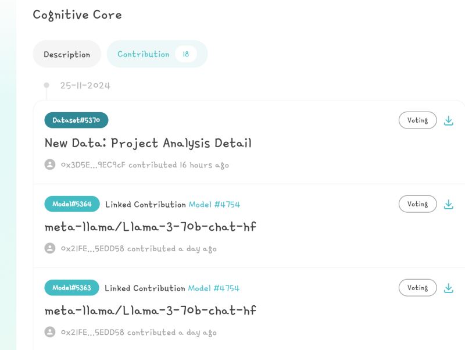
Task: Select the Dataset#5370 badge
Action: pos(76,120)
